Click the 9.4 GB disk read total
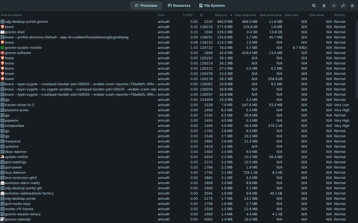This screenshot has height=223, width=358. point(252,32)
